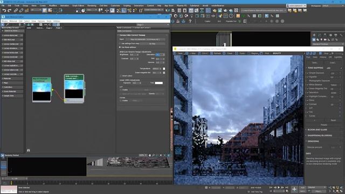Expand Maps group in Material/Map Browser
This screenshot has height=194, width=345.
tap(12, 83)
